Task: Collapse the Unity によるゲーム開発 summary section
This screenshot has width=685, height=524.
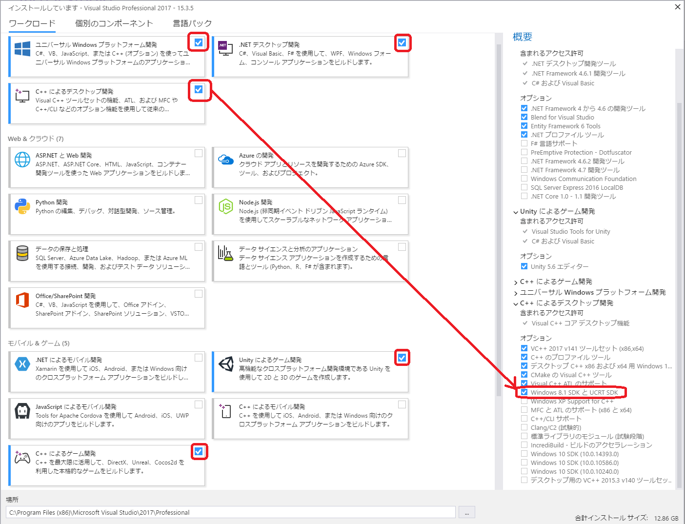Action: tap(516, 212)
